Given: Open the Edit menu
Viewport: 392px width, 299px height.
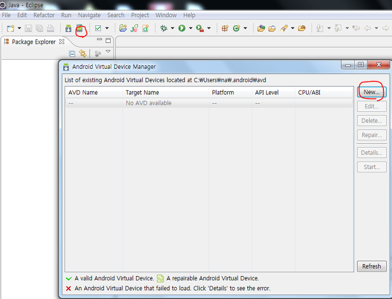Looking at the screenshot, I should (22, 15).
